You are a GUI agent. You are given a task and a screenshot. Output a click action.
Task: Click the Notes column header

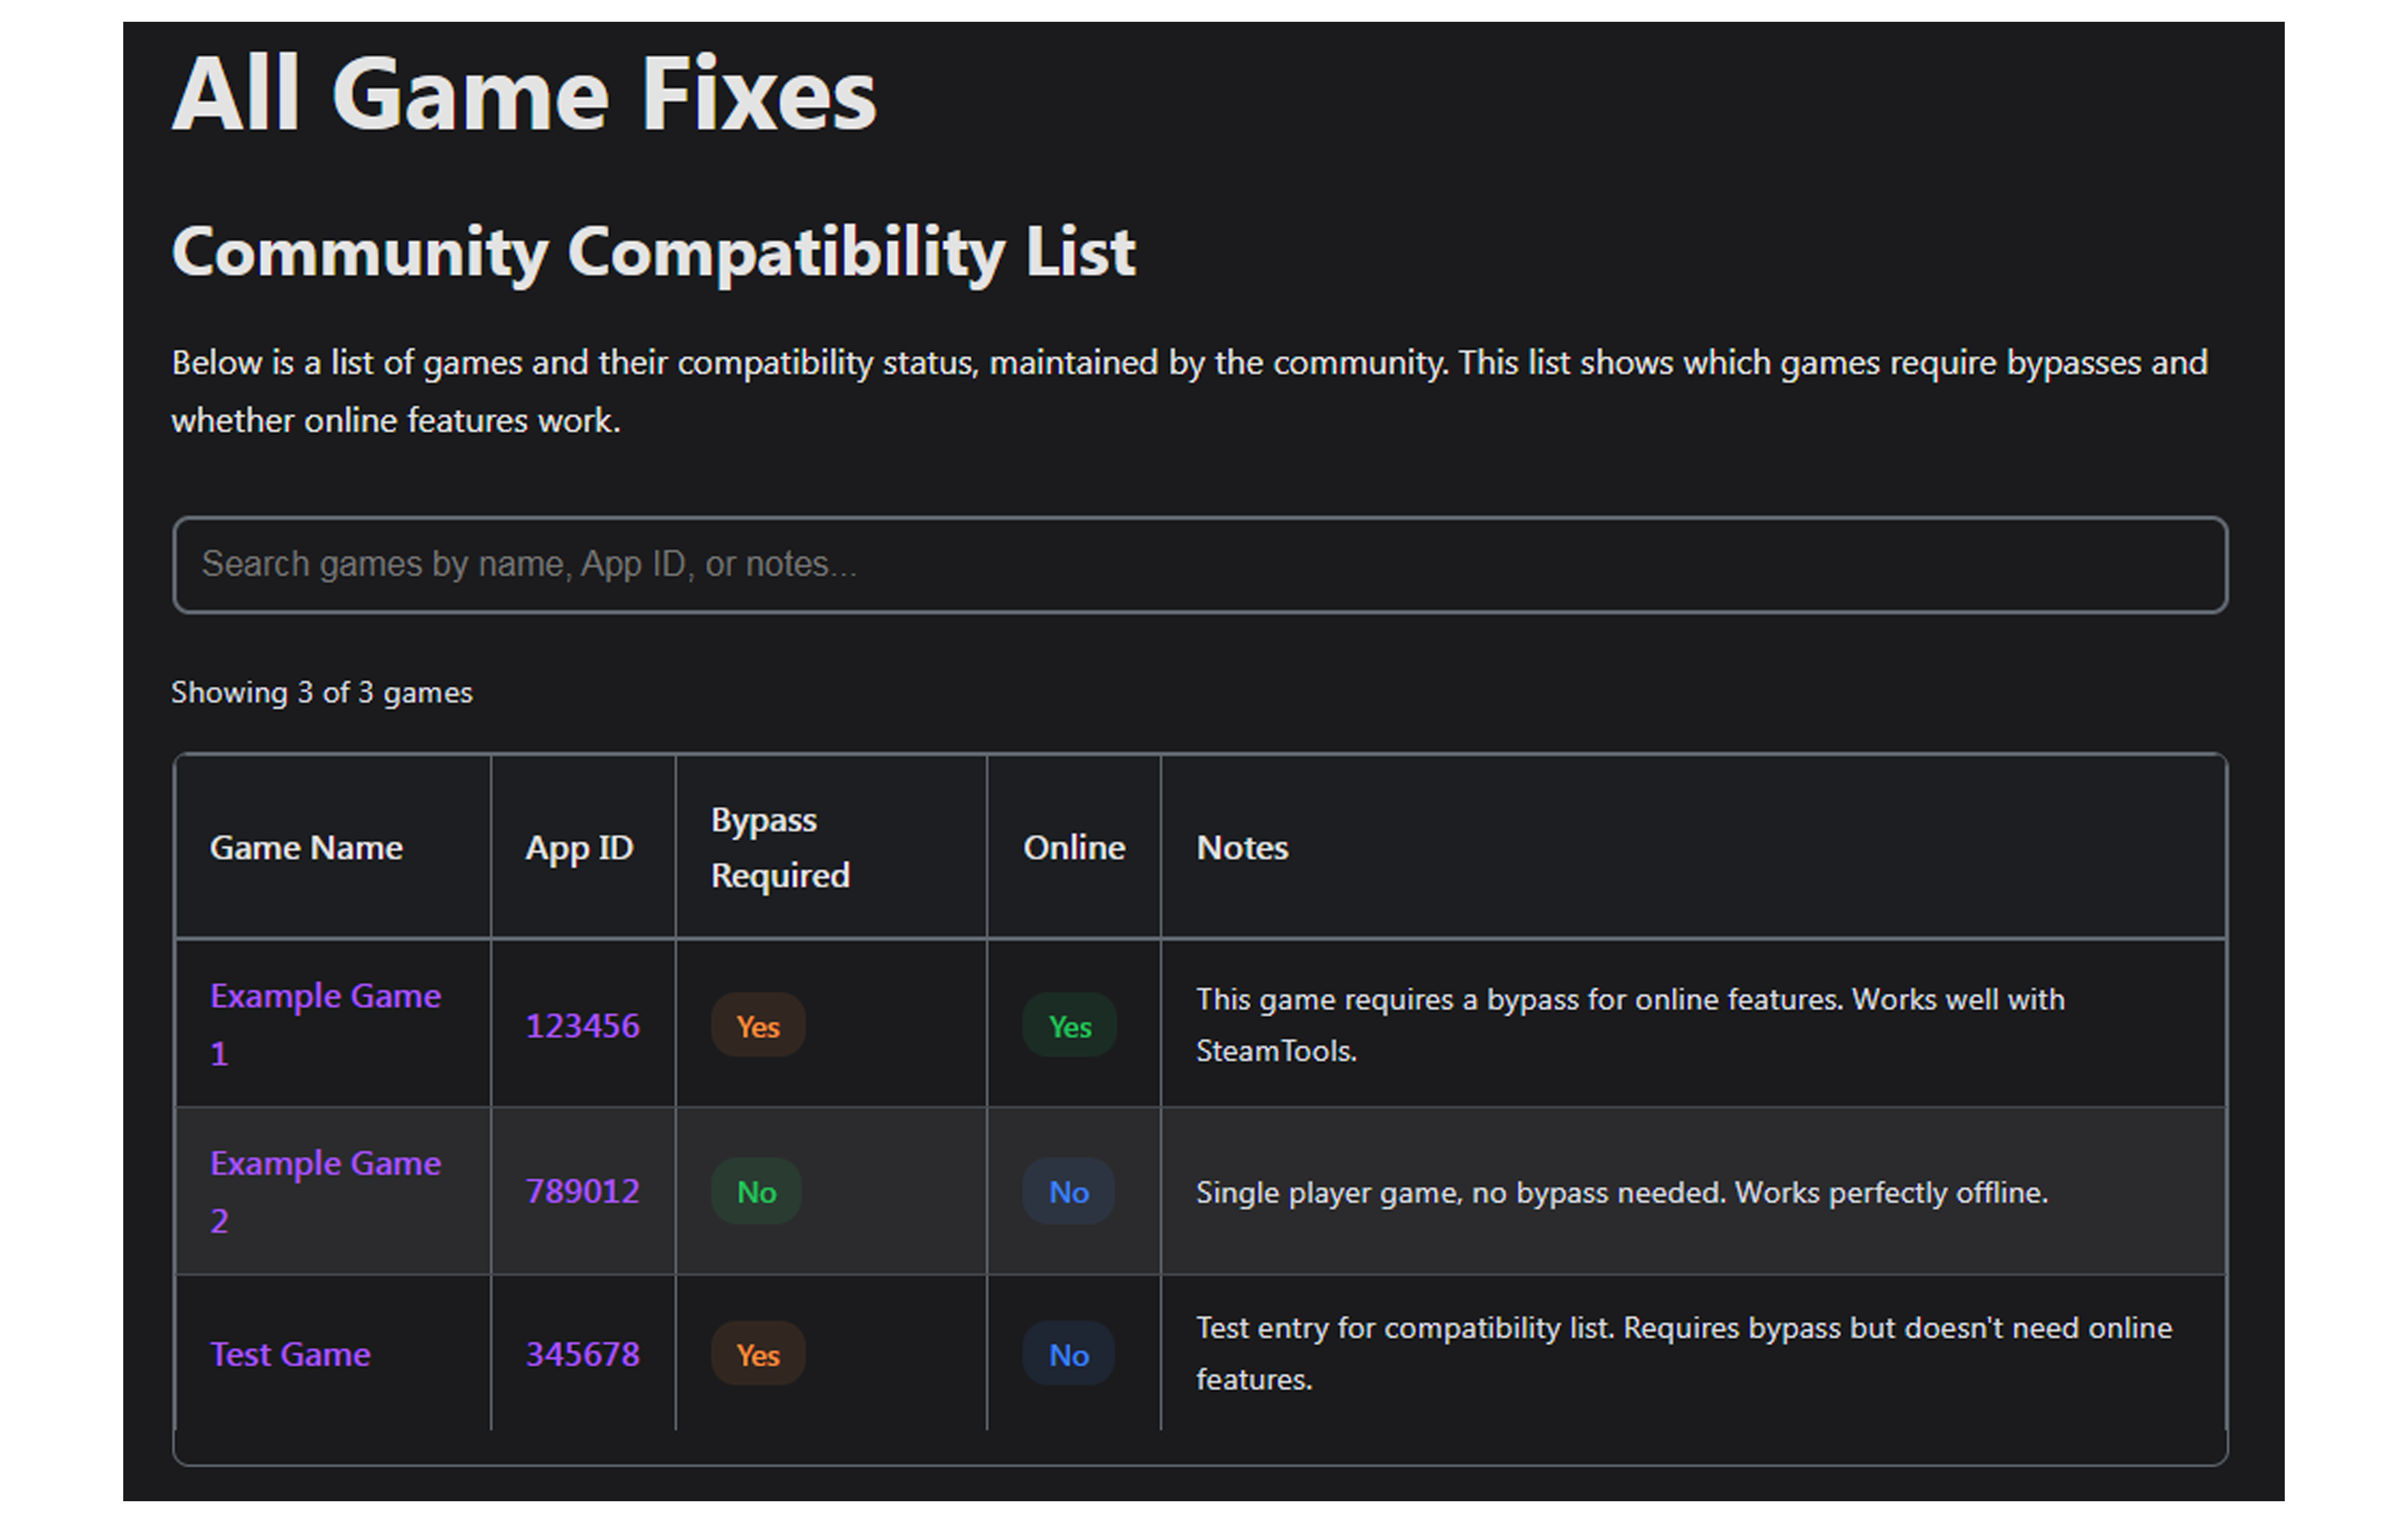pos(1242,847)
